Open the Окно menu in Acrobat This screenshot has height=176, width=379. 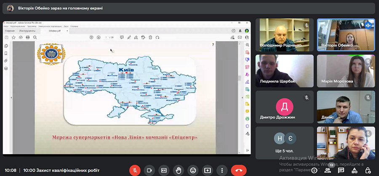pos(66,26)
